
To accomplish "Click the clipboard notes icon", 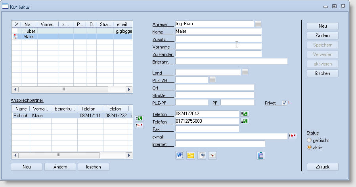I will pos(260,155).
